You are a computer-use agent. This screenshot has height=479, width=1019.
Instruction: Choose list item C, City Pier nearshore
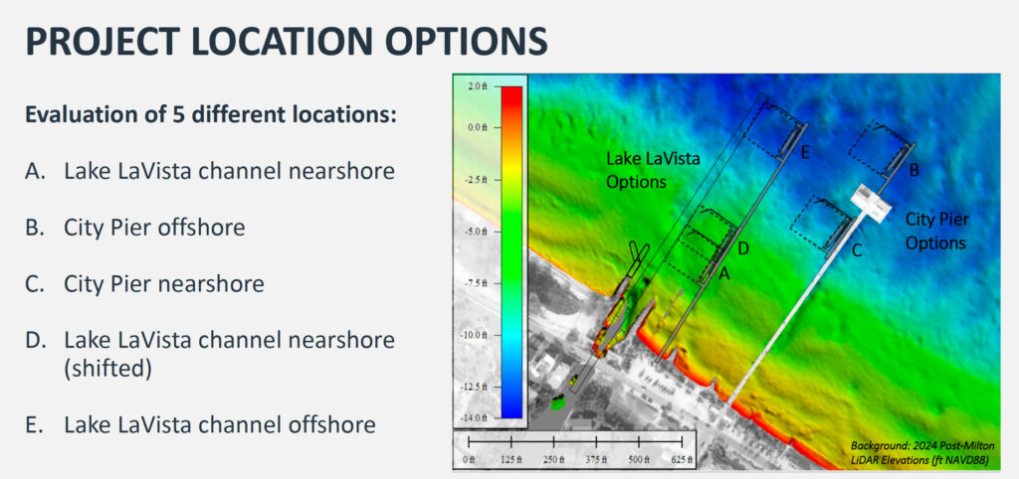click(144, 284)
